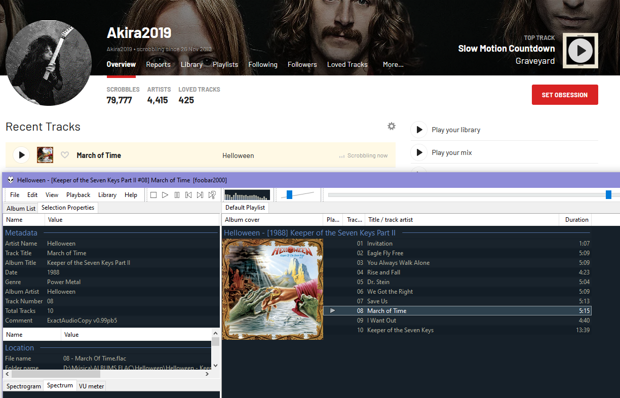
Task: Select track 03 You Always Walk Alone
Action: [457, 263]
